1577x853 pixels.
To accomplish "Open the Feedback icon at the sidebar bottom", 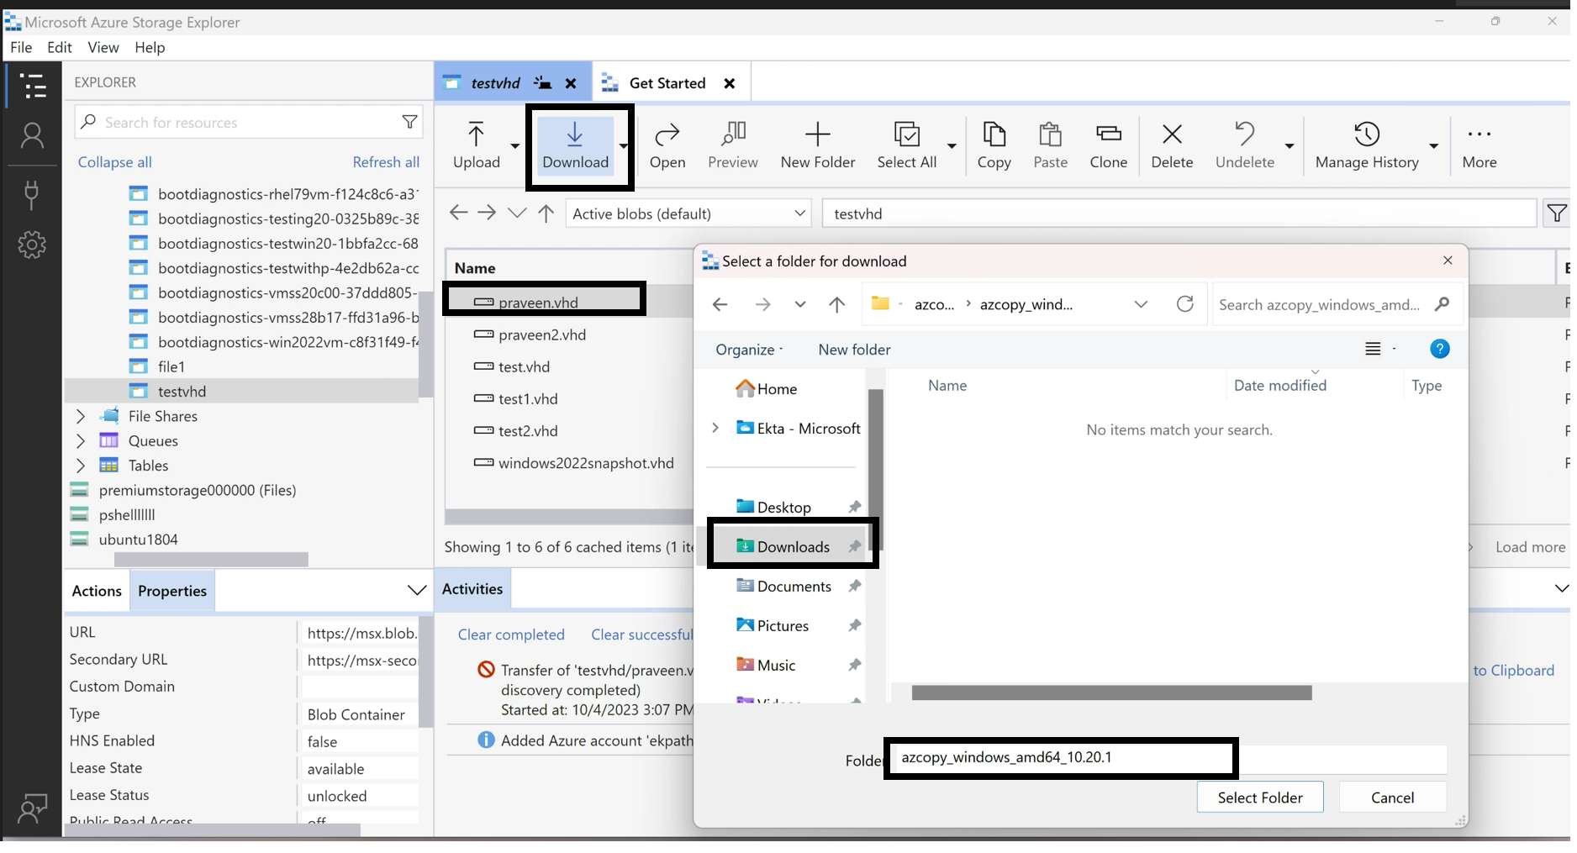I will [x=32, y=808].
